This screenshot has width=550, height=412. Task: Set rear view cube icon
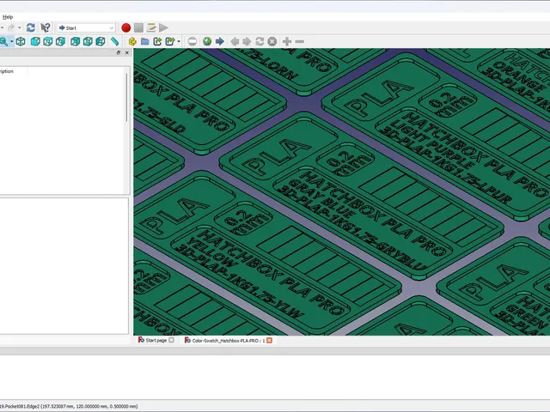75,42
